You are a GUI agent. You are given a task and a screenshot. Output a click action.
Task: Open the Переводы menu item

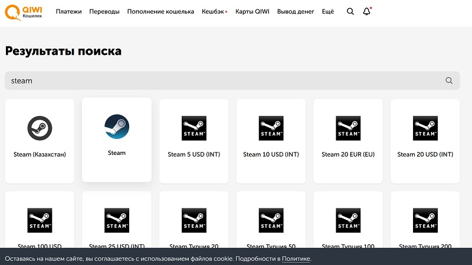coord(104,12)
